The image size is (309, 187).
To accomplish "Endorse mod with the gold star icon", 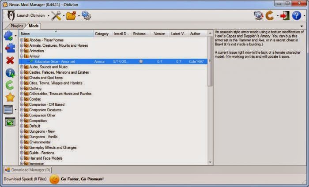I will pos(10,97).
